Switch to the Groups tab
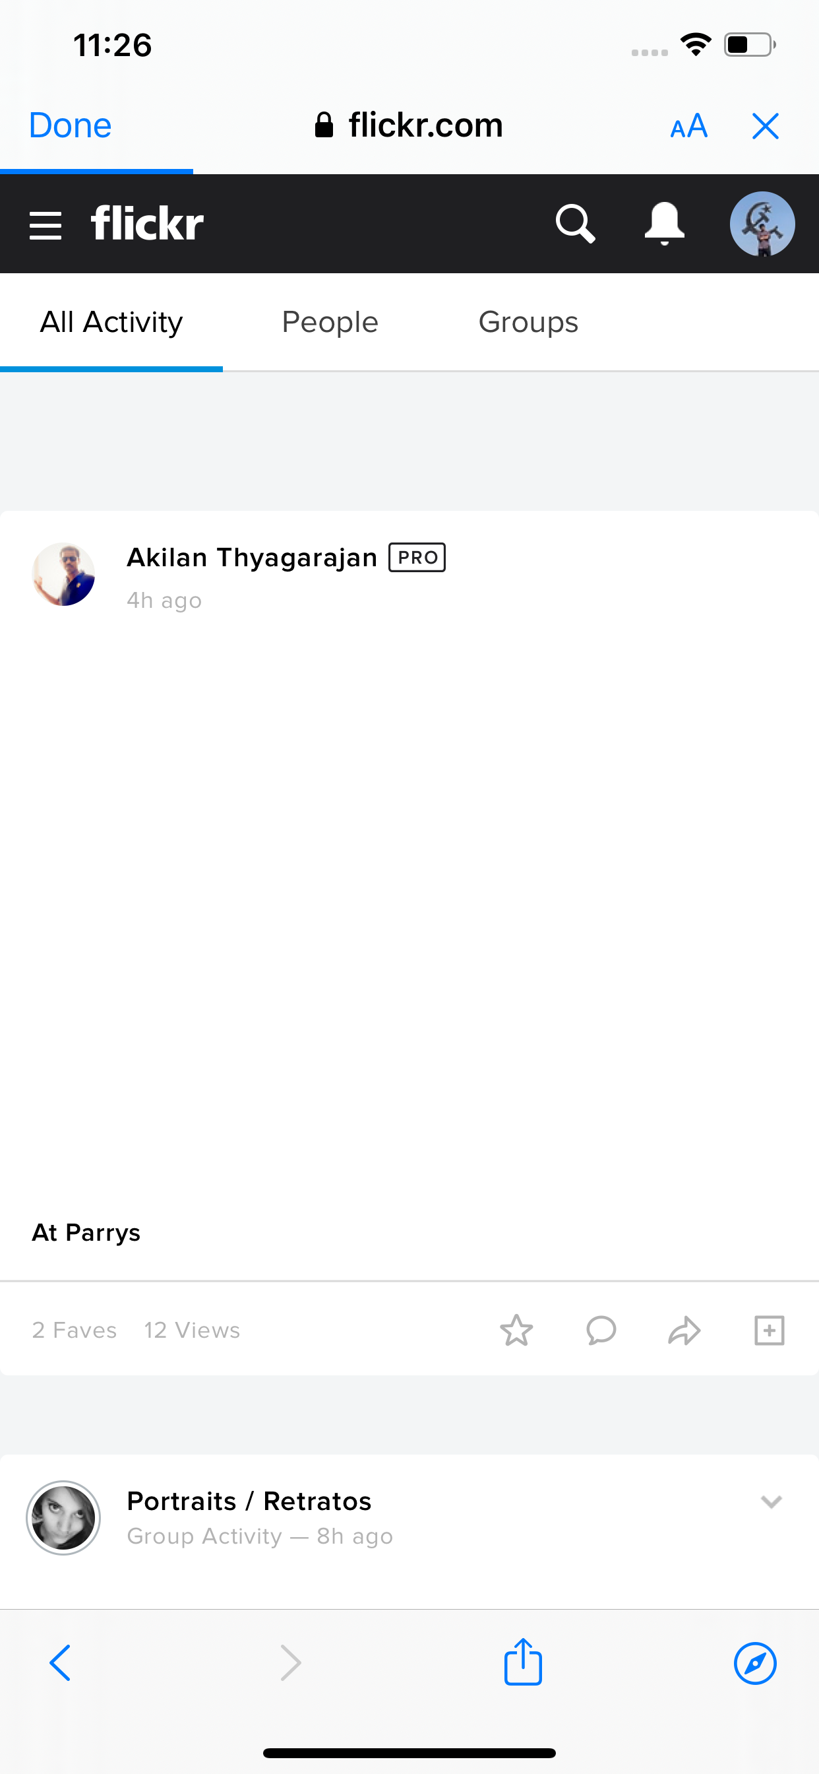The width and height of the screenshot is (819, 1774). (x=528, y=322)
